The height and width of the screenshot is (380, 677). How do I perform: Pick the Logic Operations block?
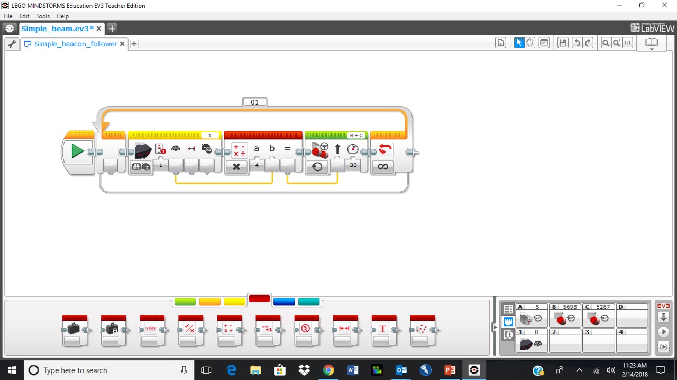point(190,330)
